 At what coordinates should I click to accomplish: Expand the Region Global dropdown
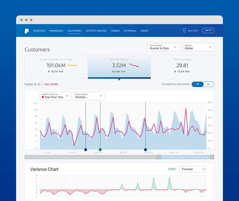coord(198,47)
